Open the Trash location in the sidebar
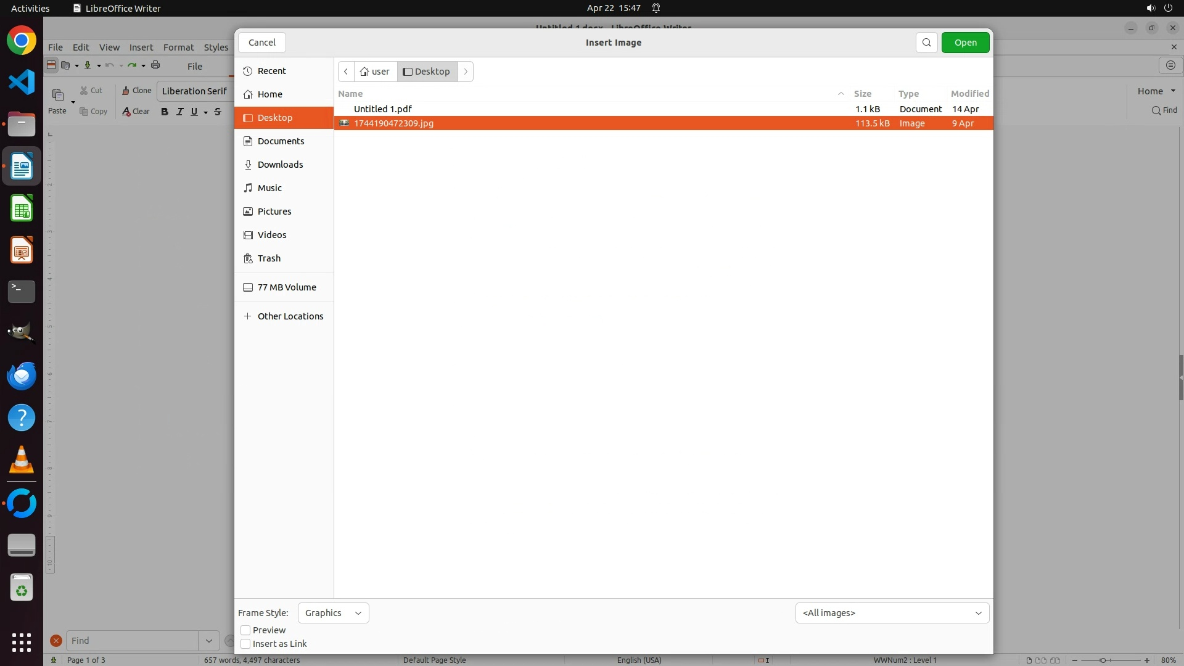The width and height of the screenshot is (1184, 666). click(x=269, y=258)
